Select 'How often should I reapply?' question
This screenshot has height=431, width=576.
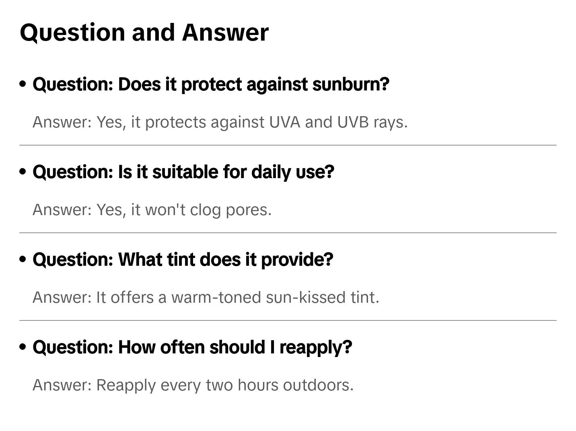point(192,347)
